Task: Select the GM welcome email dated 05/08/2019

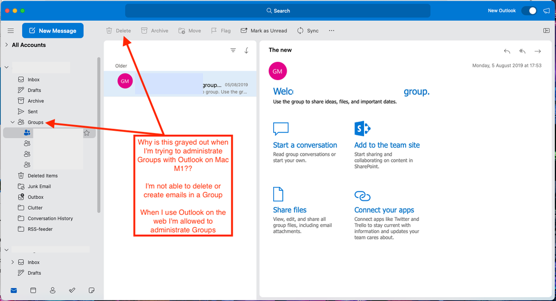Action: click(180, 83)
